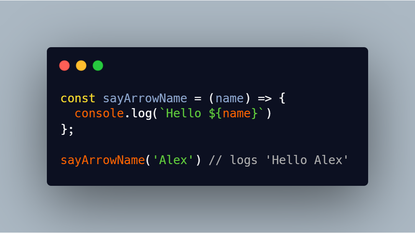Image resolution: width=415 pixels, height=233 pixels.
Task: Click the yellow const keyword
Action: click(x=78, y=98)
